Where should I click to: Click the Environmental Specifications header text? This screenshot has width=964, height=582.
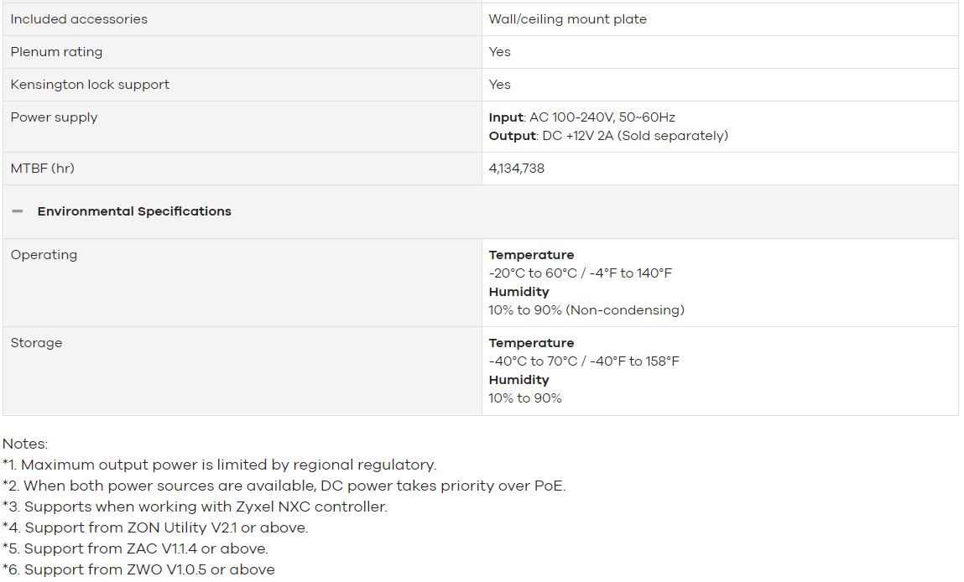[134, 211]
